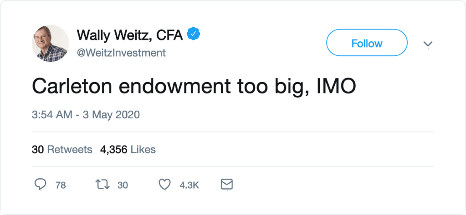This screenshot has height=215, width=466.
Task: Click the reply speech bubble icon
Action: click(x=41, y=185)
